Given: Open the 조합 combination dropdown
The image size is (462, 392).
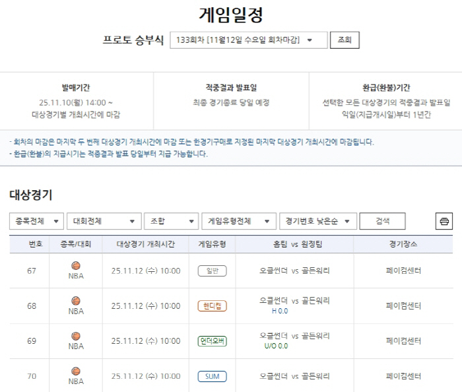Looking at the screenshot, I should pyautogui.click(x=171, y=222).
